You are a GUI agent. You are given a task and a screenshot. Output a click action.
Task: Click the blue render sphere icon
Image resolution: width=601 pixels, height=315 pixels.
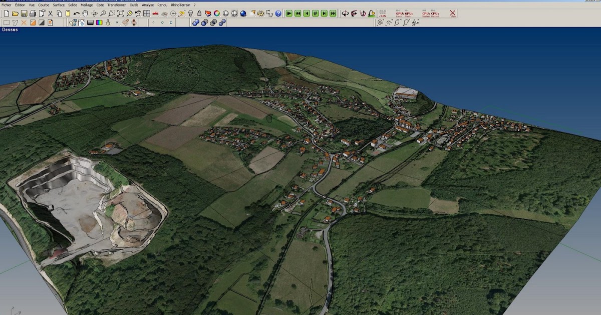coord(243,13)
